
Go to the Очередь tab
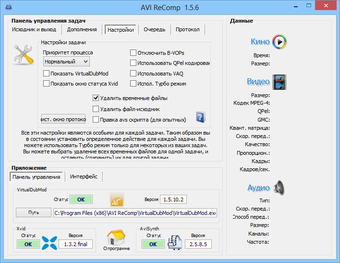(154, 29)
